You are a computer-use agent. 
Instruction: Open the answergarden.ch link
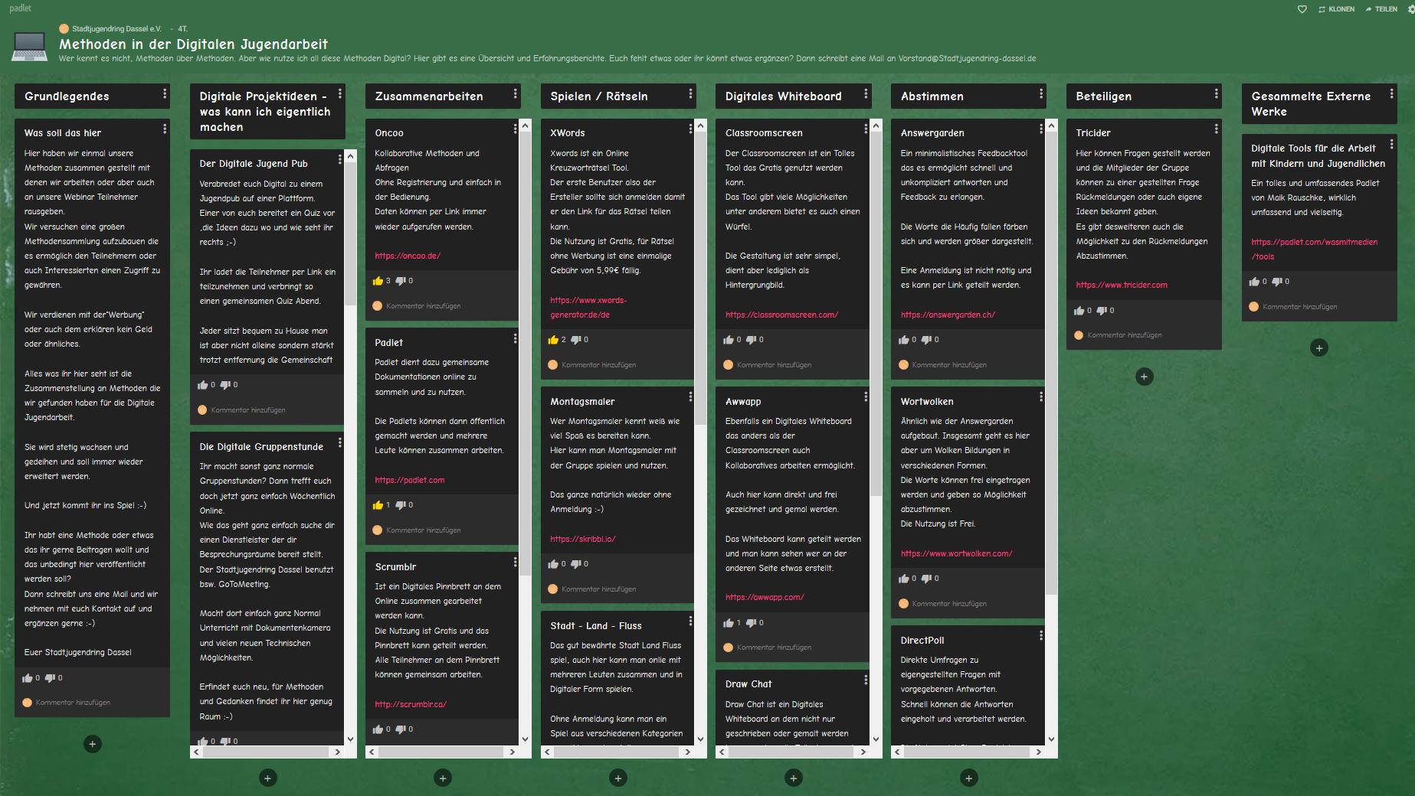pyautogui.click(x=948, y=315)
